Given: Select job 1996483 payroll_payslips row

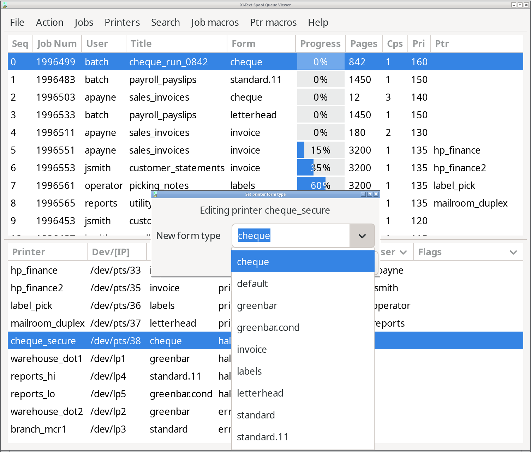Looking at the screenshot, I should click(265, 79).
